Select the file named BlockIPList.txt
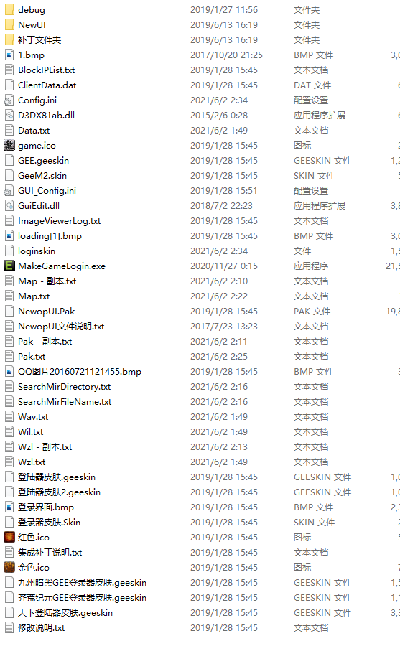Image resolution: width=400 pixels, height=646 pixels. 46,70
